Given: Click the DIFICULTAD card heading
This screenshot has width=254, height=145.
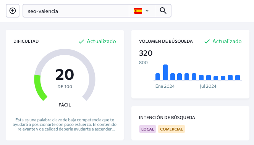Looking at the screenshot, I should 26,41.
